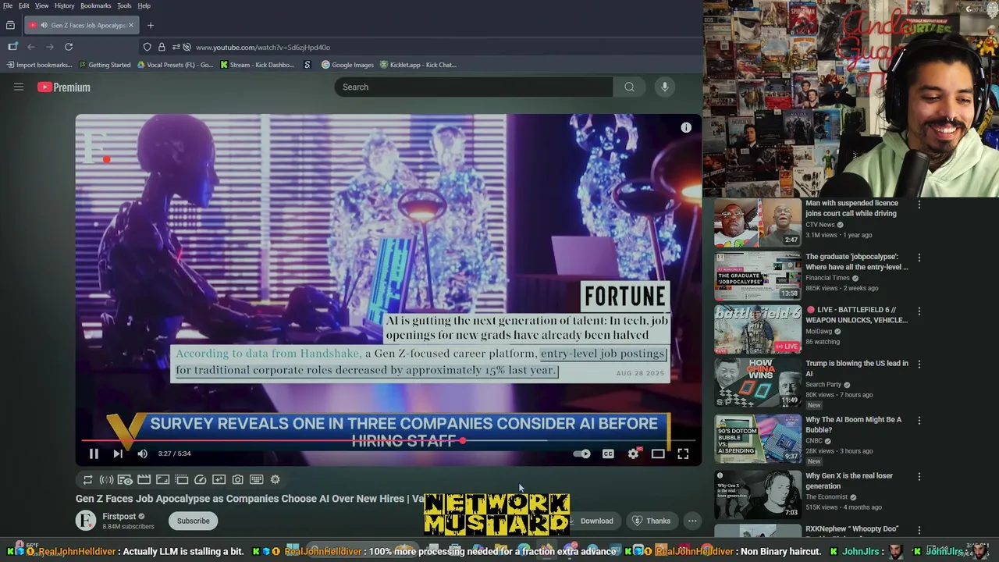The width and height of the screenshot is (999, 562).
Task: Click the Firstpost channel name
Action: click(x=119, y=517)
